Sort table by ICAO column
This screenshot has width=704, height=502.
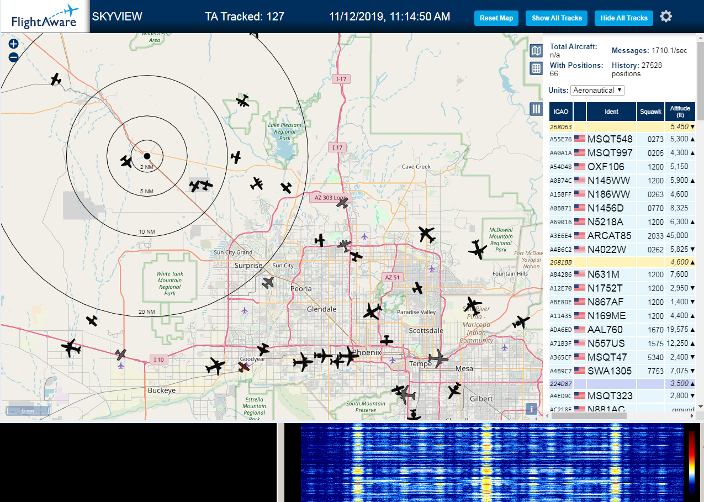click(x=561, y=112)
